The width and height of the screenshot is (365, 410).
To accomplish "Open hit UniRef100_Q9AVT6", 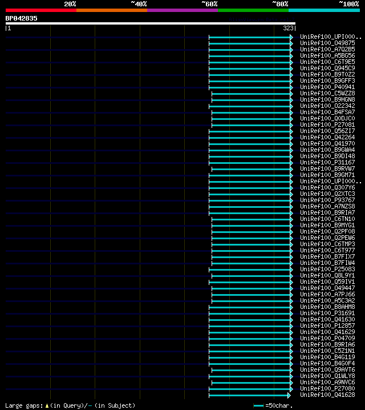I will pyautogui.click(x=327, y=369).
